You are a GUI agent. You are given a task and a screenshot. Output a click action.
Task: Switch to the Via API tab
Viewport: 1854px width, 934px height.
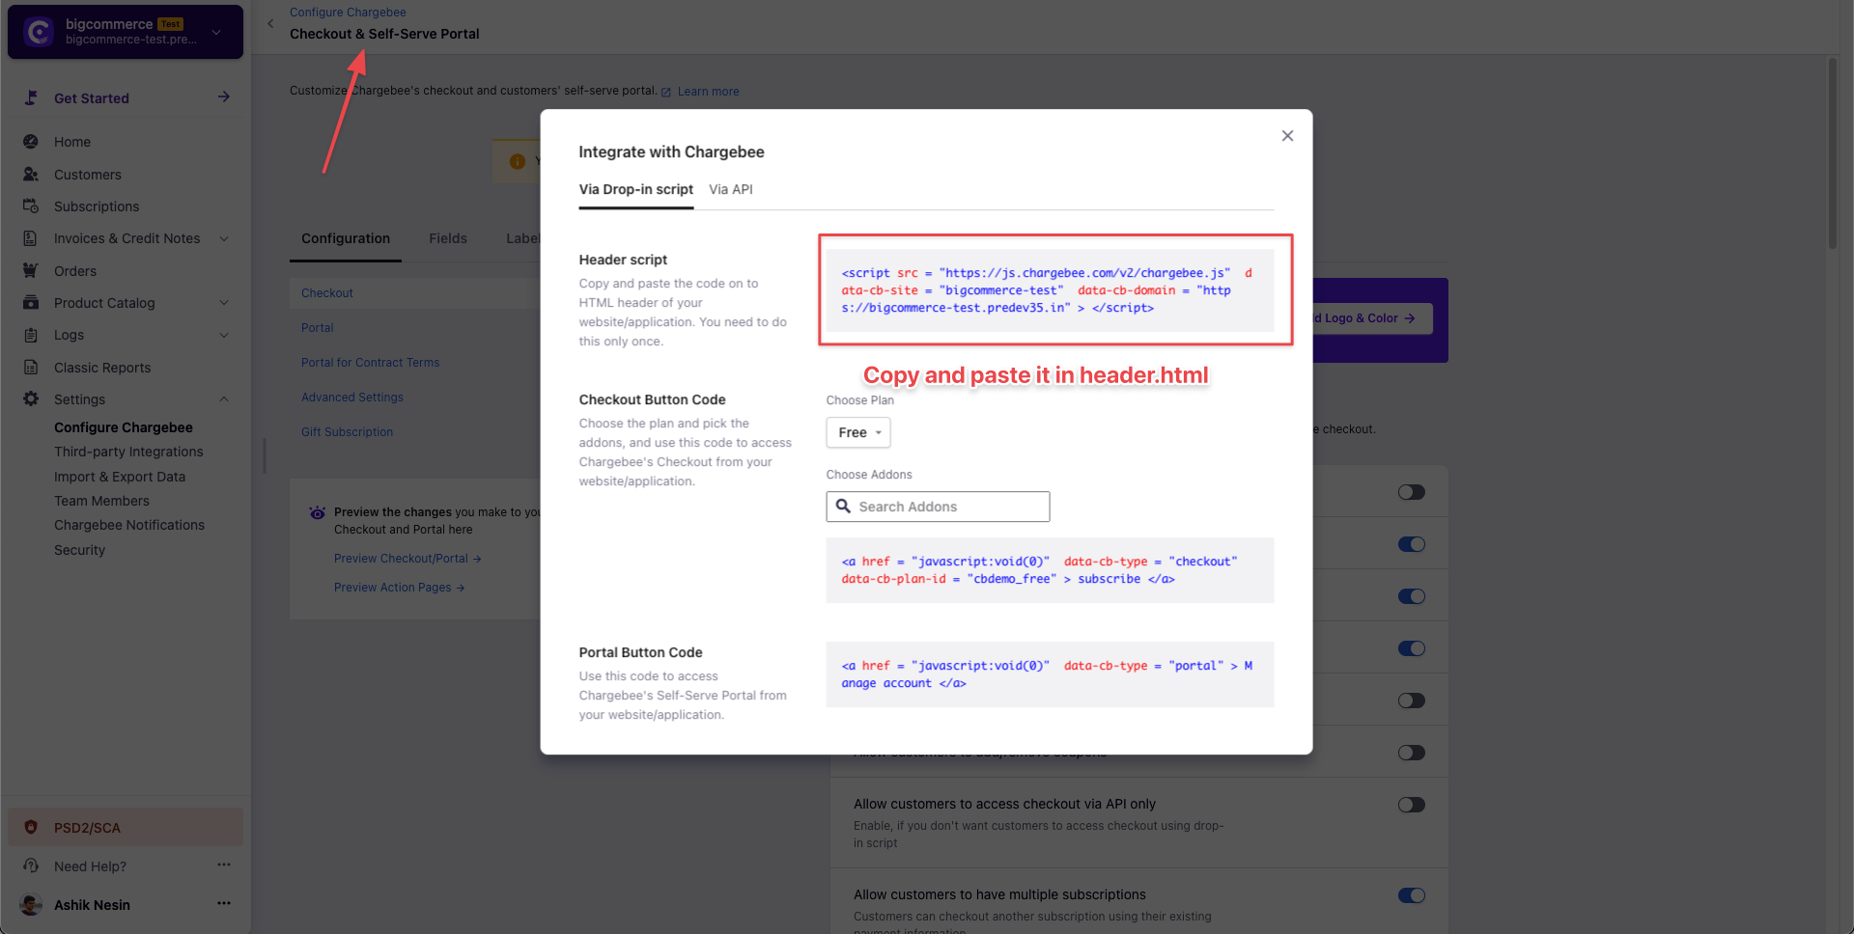(731, 189)
